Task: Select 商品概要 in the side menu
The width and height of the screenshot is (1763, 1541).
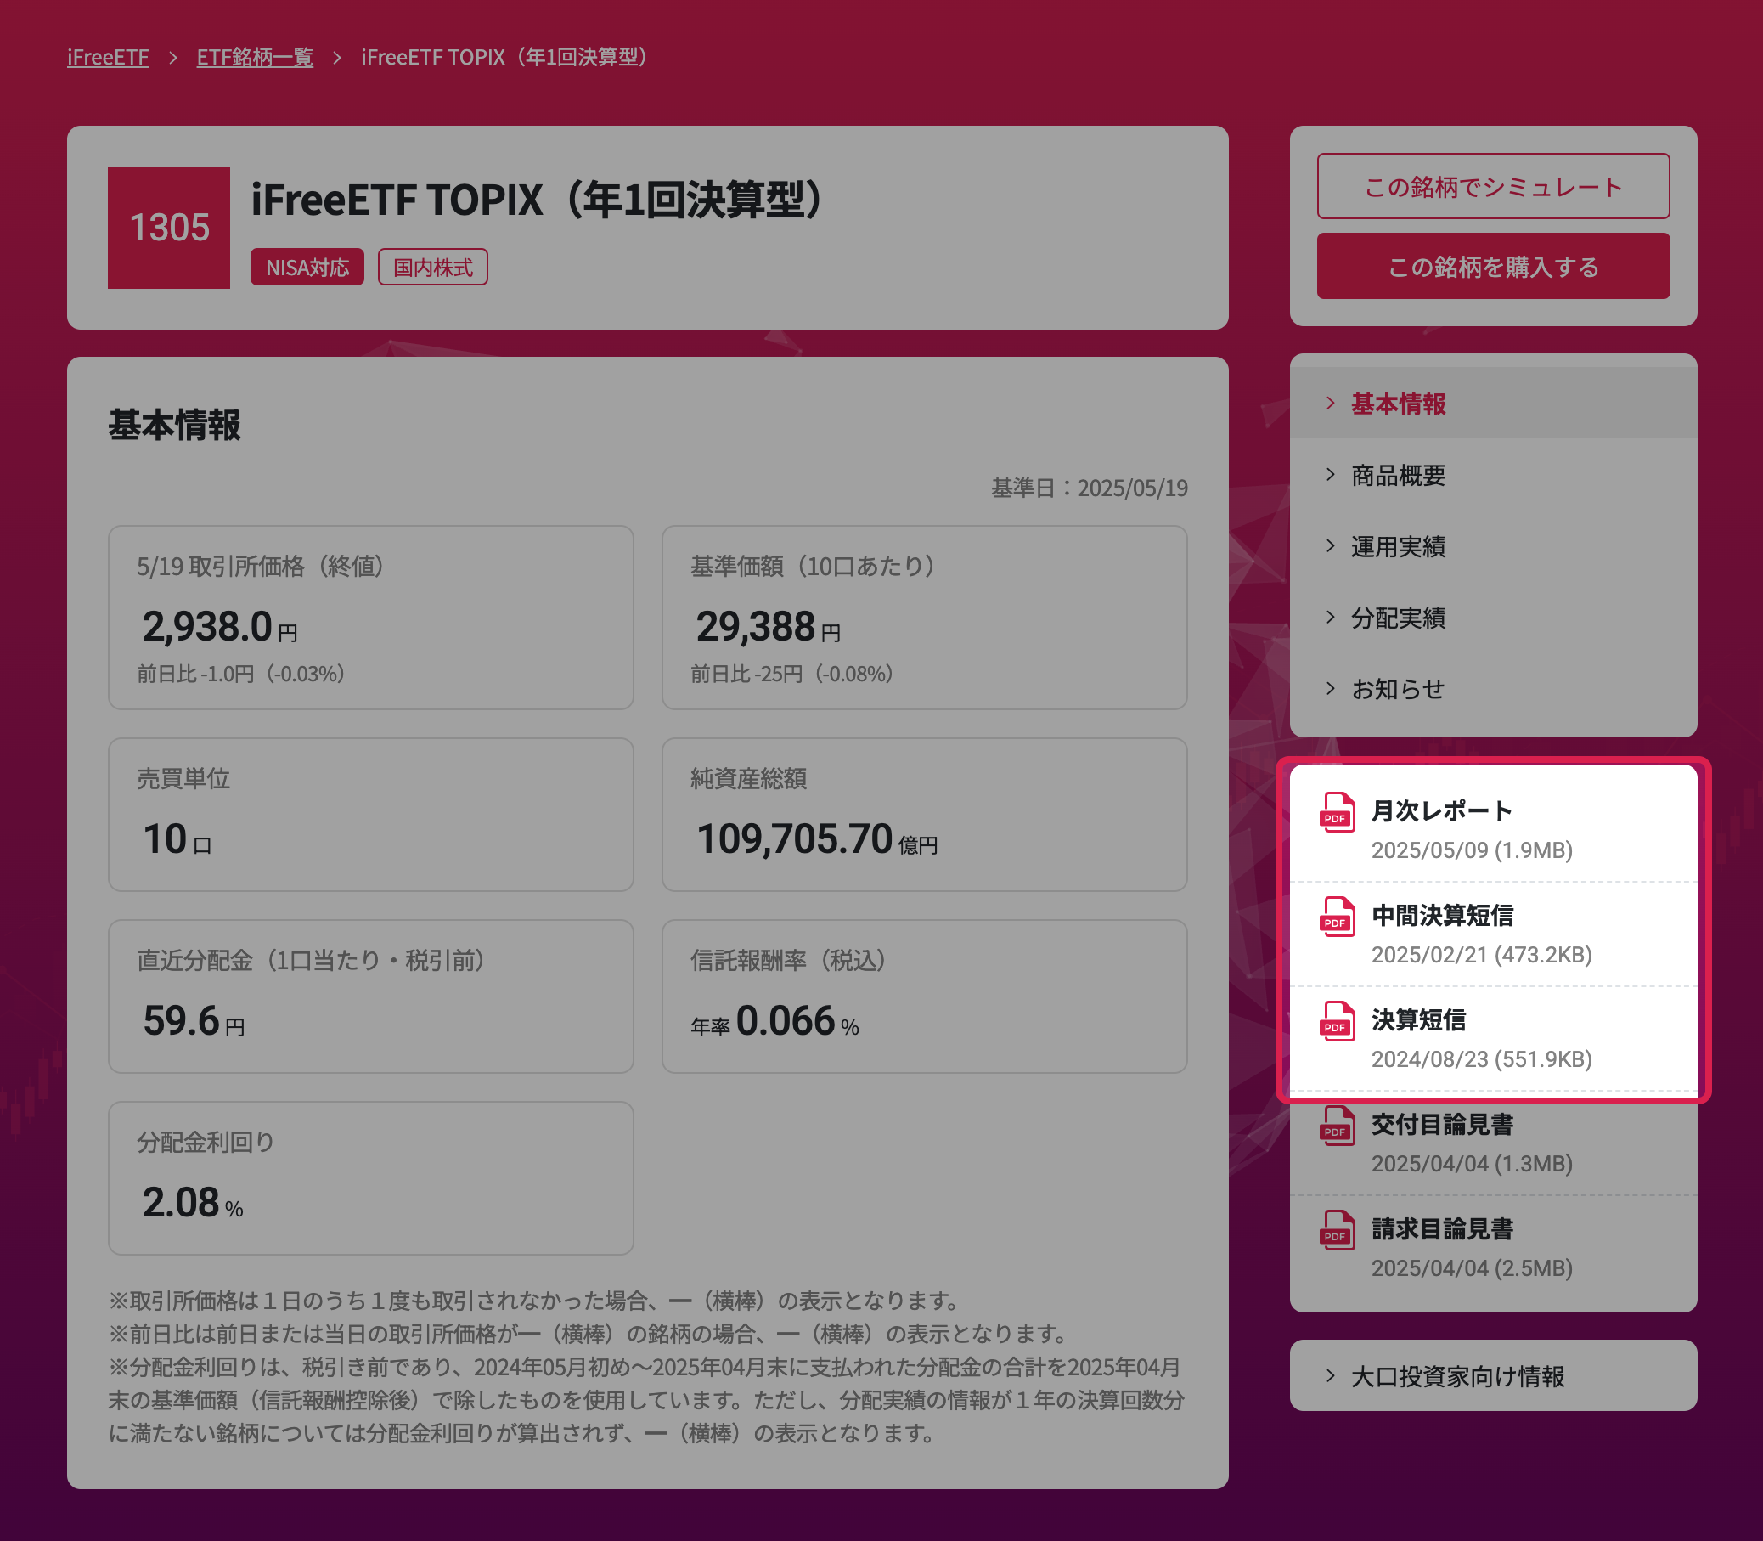Action: pyautogui.click(x=1493, y=475)
